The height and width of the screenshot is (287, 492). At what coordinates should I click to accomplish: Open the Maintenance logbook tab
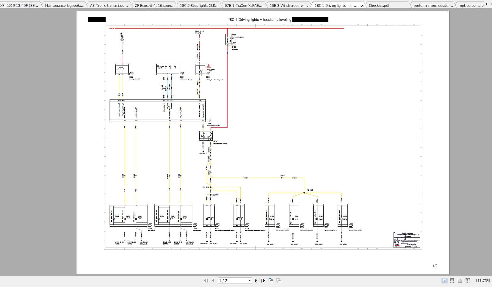(x=64, y=5)
